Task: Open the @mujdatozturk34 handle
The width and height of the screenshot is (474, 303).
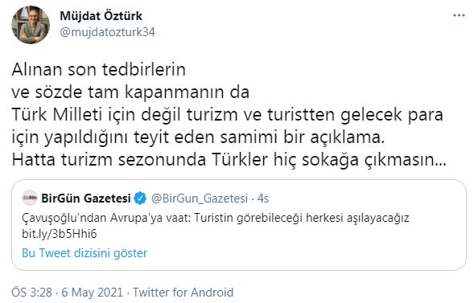Action: pos(107,32)
